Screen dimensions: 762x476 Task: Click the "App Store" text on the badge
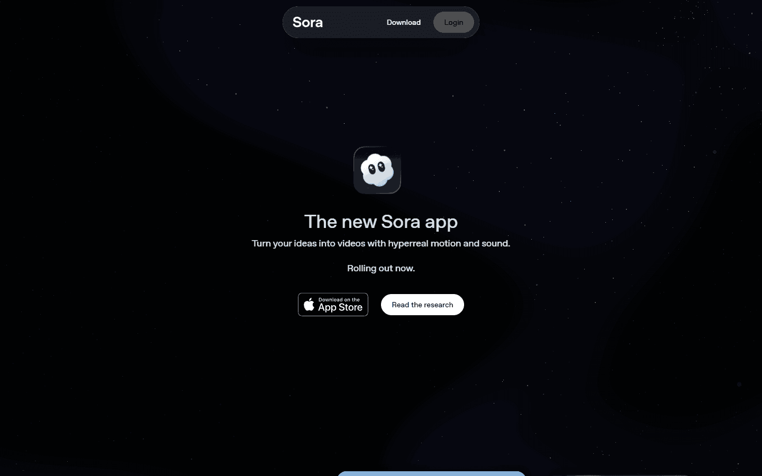340,307
